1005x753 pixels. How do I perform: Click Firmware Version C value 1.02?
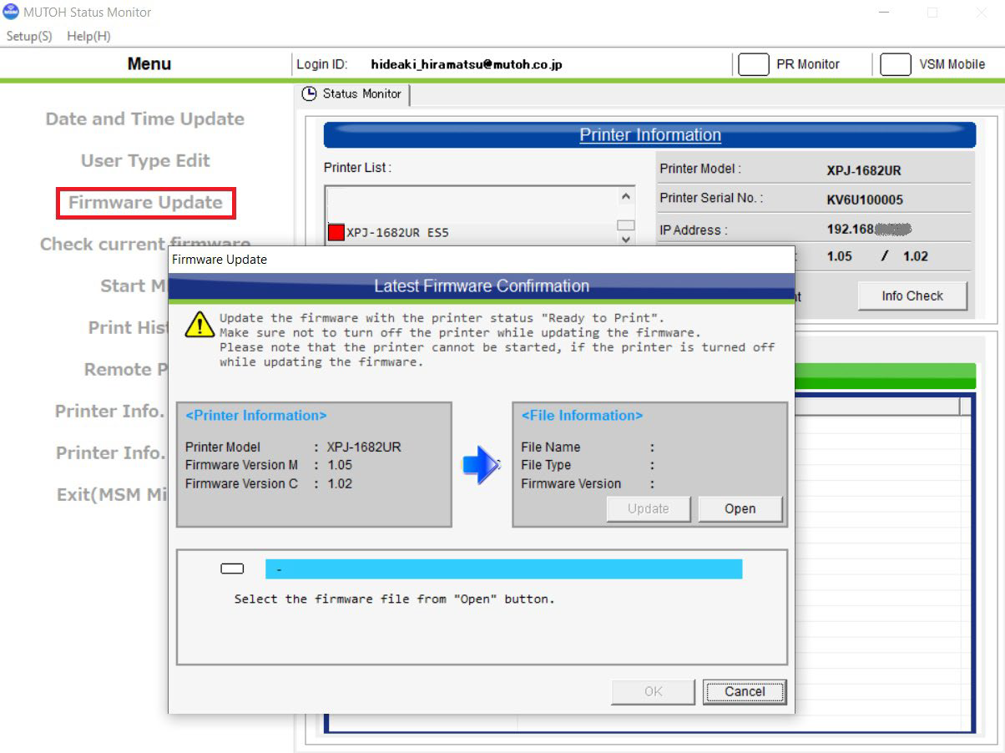click(340, 483)
